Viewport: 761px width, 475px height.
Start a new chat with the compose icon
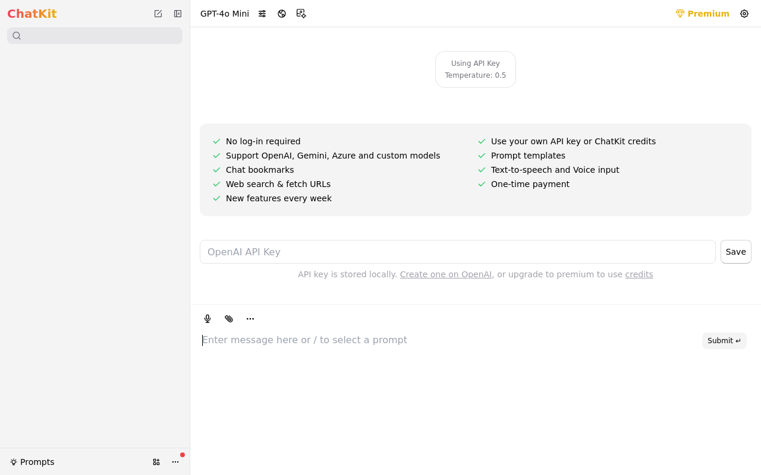click(158, 14)
